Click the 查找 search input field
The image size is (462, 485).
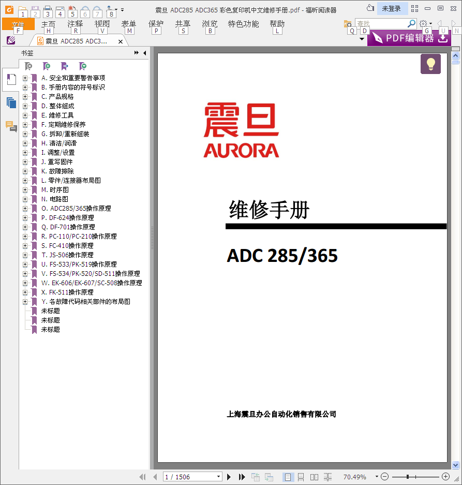click(x=381, y=23)
